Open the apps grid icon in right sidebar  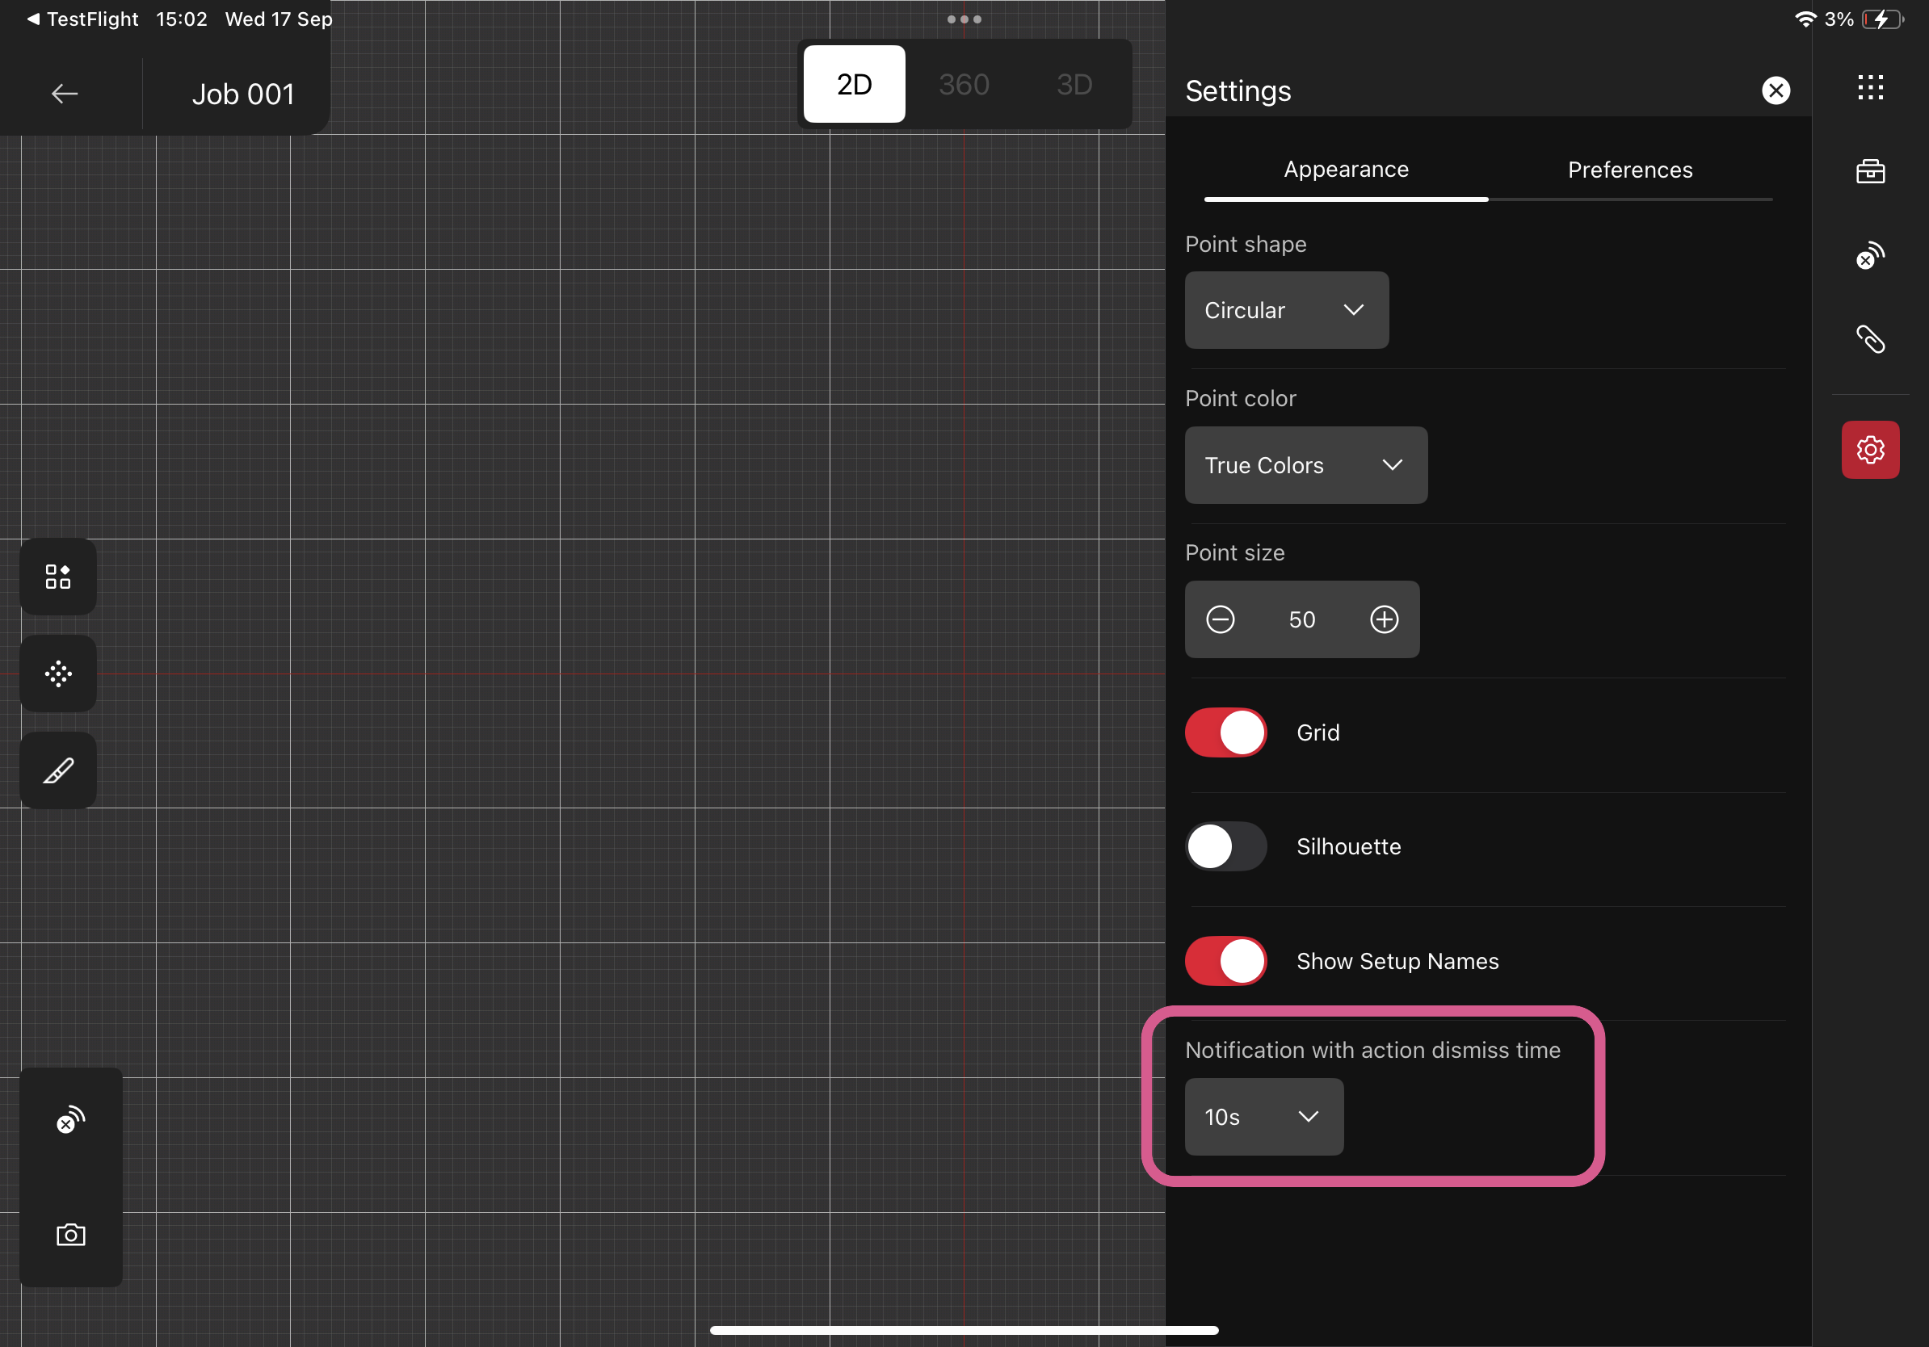(1870, 87)
